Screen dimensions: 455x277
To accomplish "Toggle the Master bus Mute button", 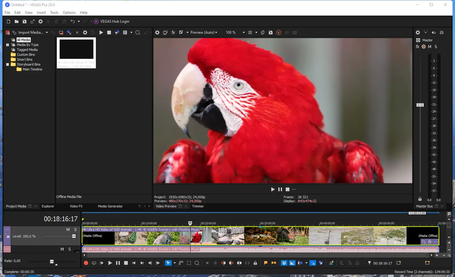I will (430, 47).
